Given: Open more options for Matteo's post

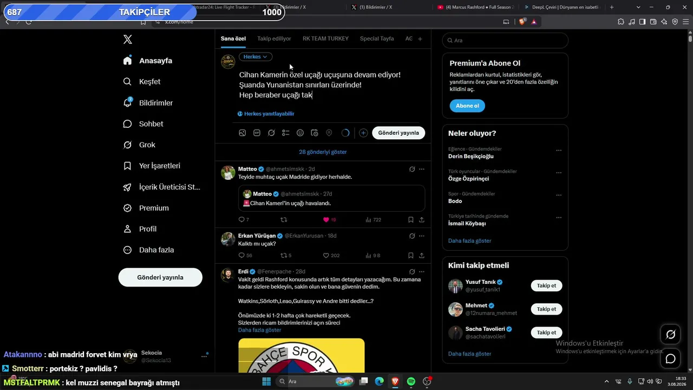Looking at the screenshot, I should coord(422,169).
